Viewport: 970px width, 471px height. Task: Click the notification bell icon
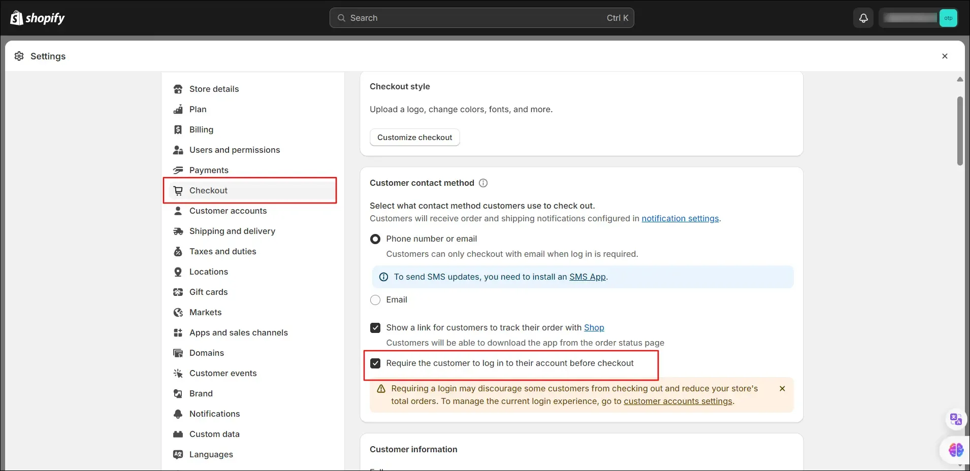point(863,18)
